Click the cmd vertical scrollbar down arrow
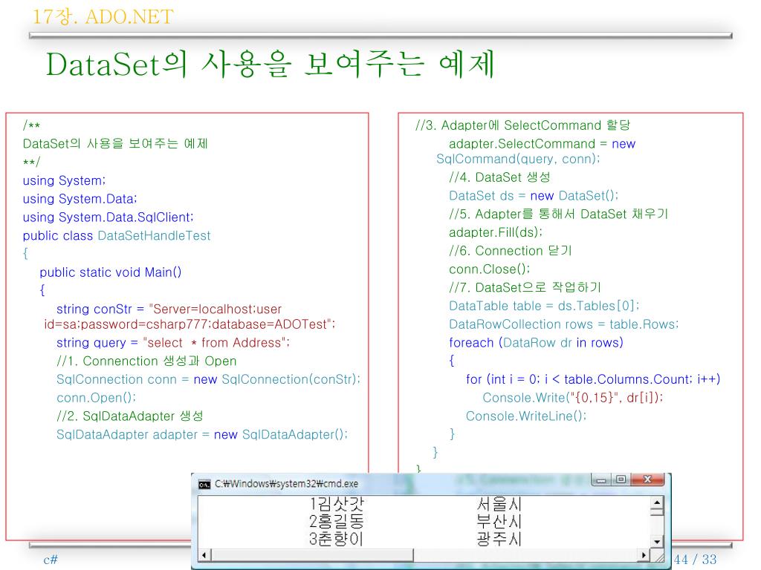The image size is (761, 570). point(657,541)
